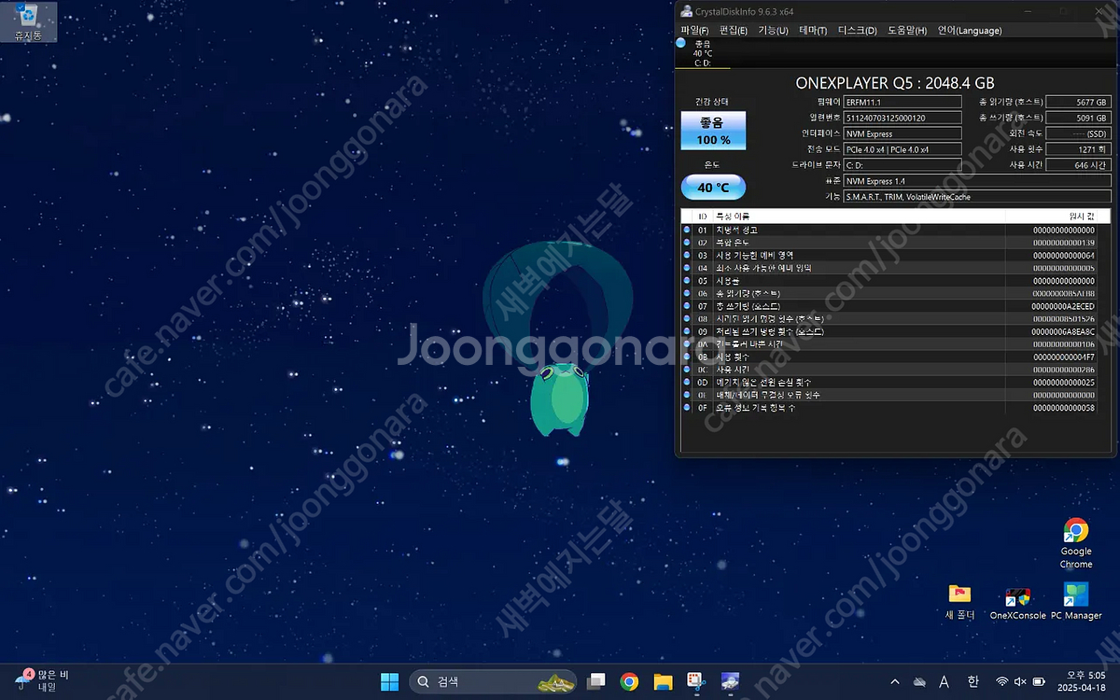Open the 기능(U) menu

pos(773,31)
